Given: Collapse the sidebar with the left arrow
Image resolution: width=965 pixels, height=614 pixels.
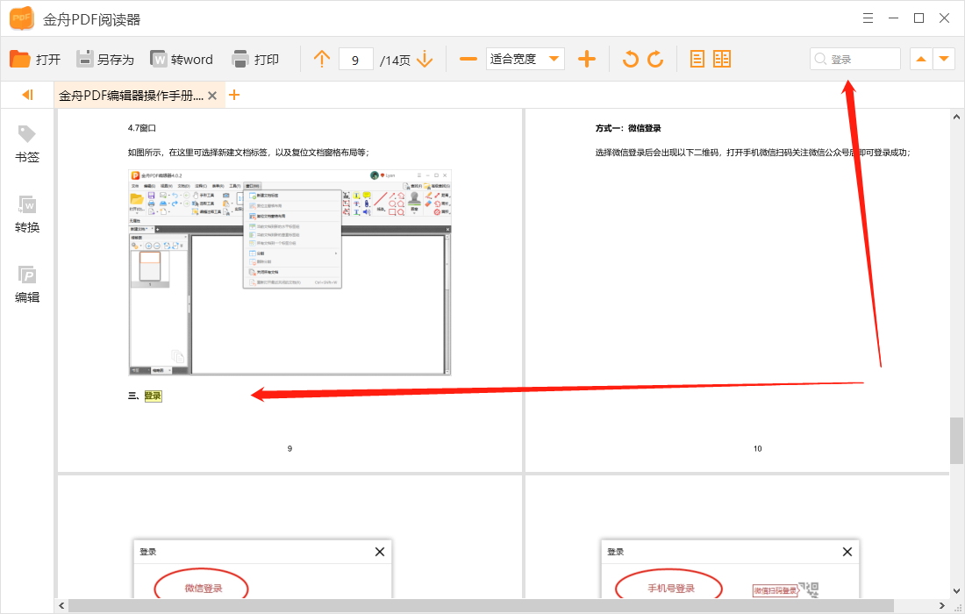Looking at the screenshot, I should (x=25, y=94).
